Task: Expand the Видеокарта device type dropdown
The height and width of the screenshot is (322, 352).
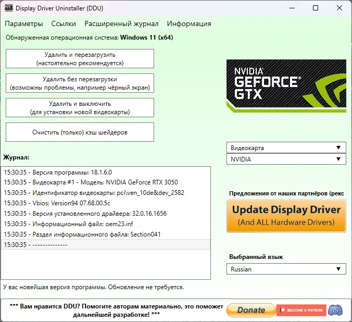Action: click(286, 148)
